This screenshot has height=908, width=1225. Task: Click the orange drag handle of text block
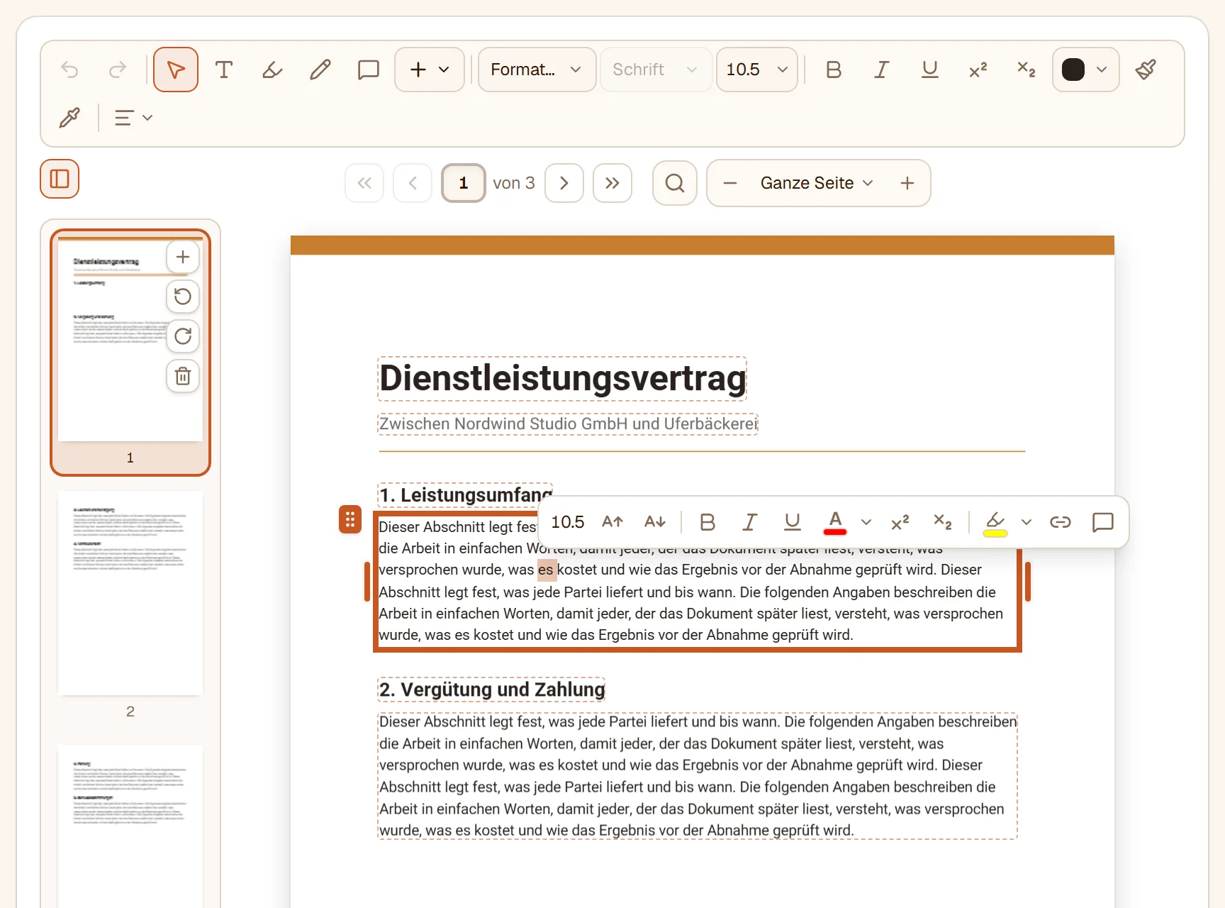coord(350,519)
